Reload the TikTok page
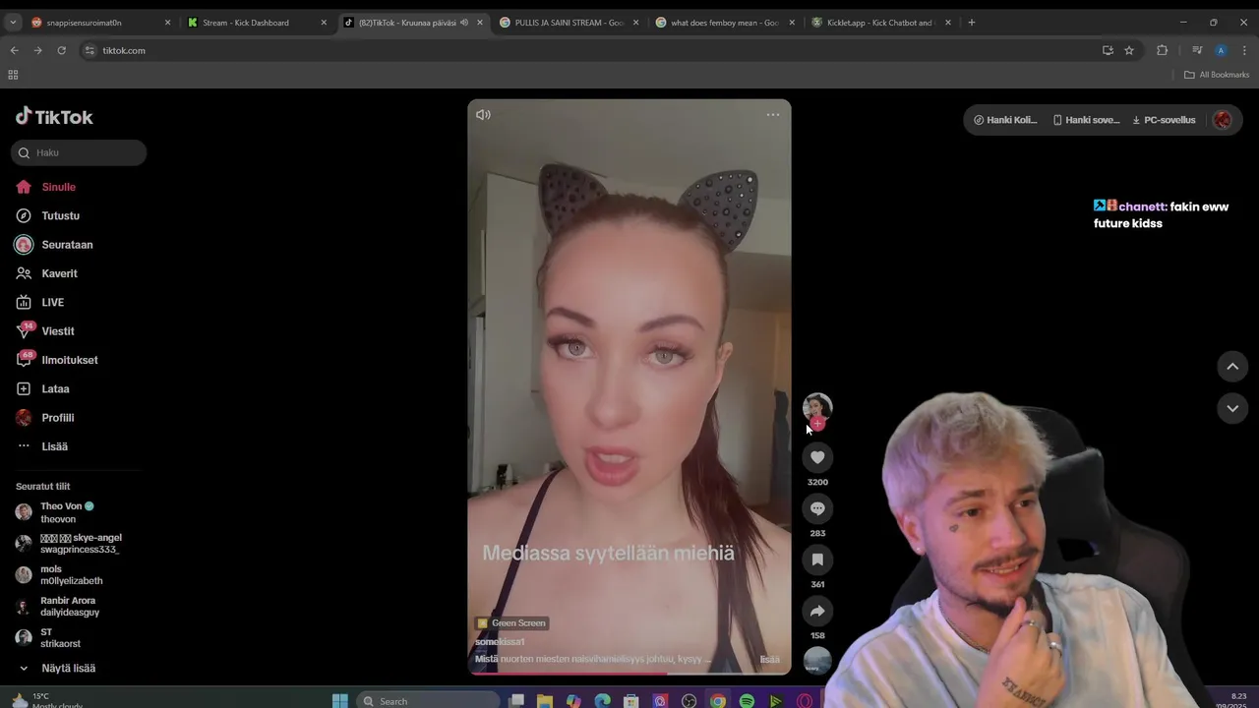Image resolution: width=1259 pixels, height=708 pixels. point(61,50)
